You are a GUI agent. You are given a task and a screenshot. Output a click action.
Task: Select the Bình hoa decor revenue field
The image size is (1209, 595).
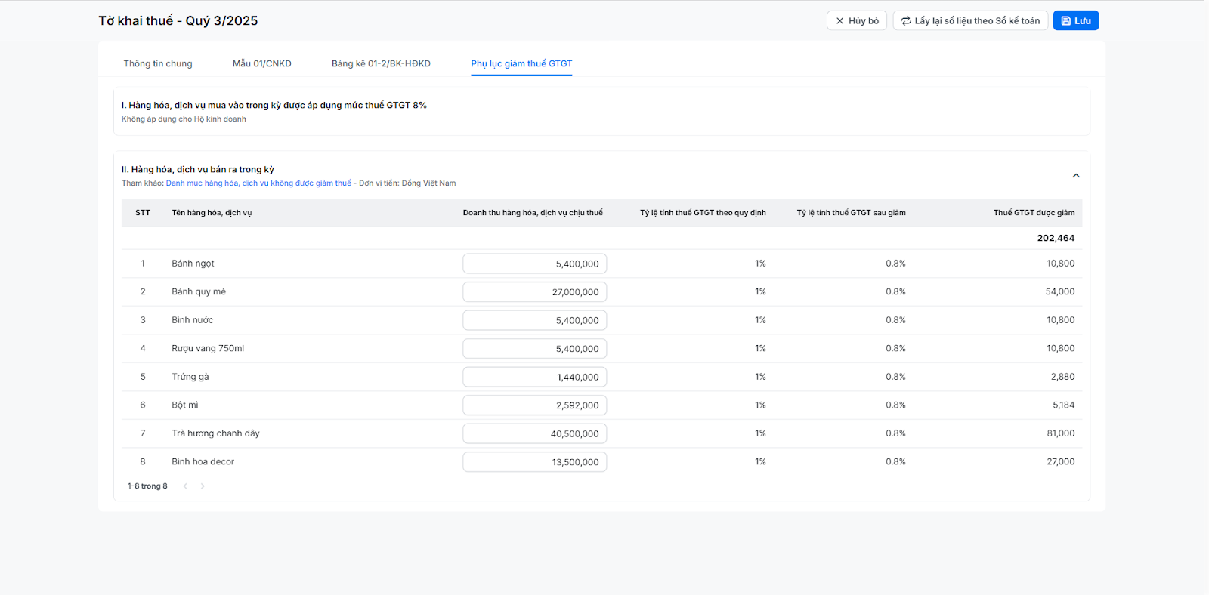[x=534, y=462]
